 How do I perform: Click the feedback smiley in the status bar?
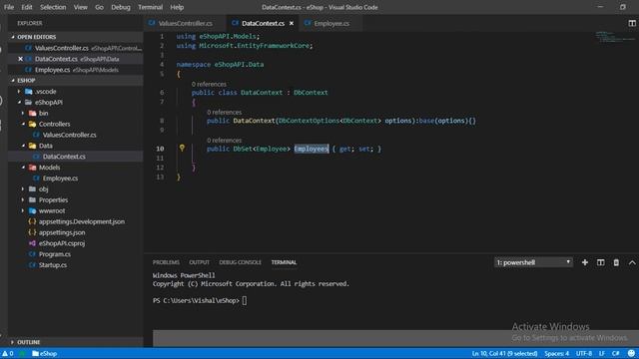click(631, 353)
